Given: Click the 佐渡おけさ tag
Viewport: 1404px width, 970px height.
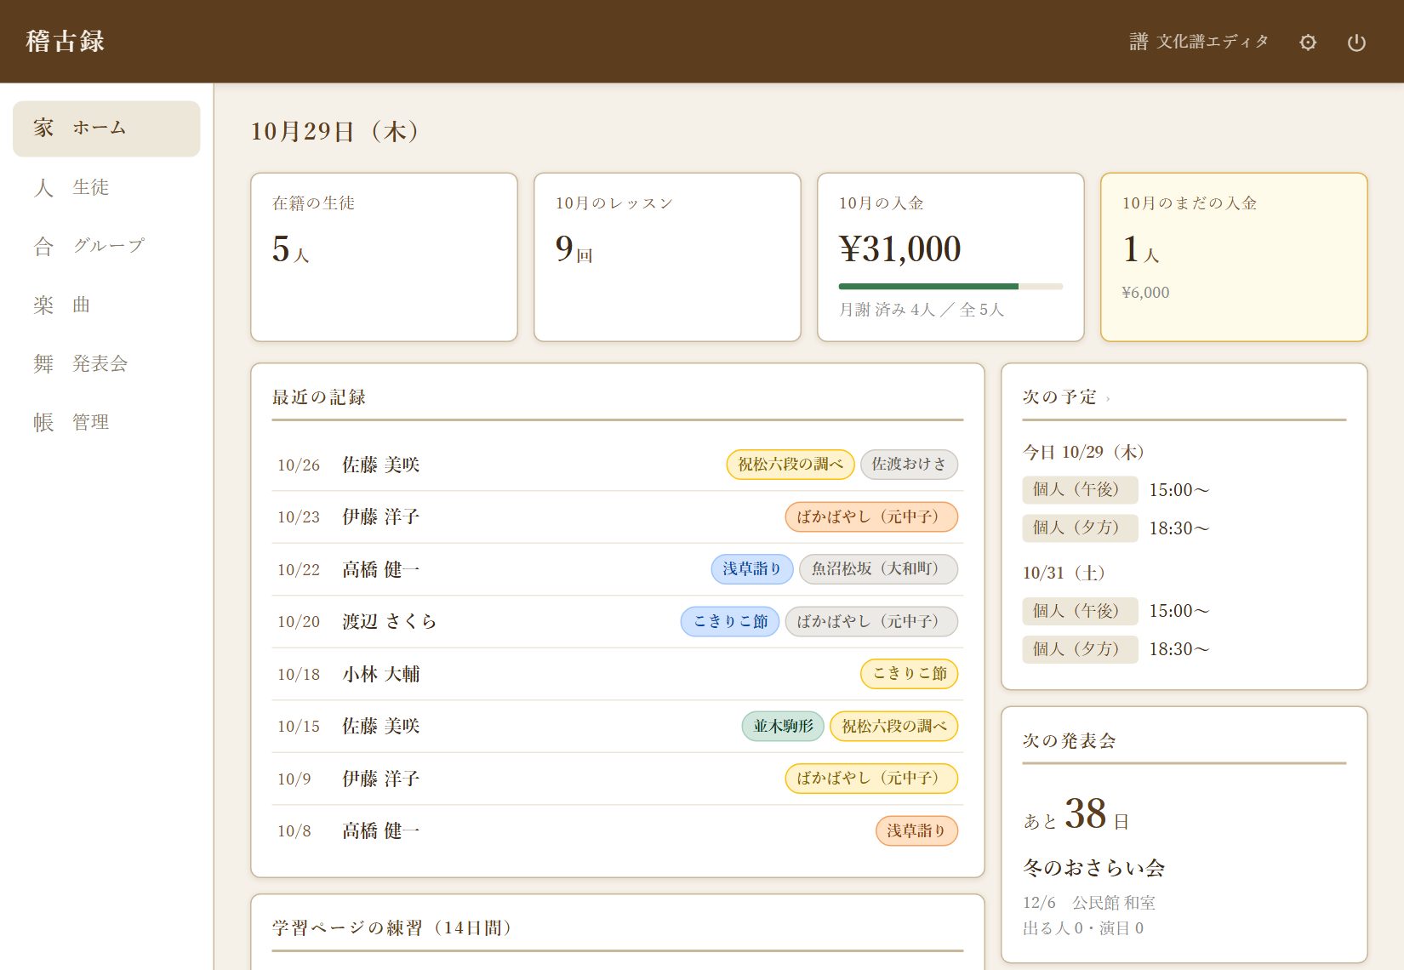Looking at the screenshot, I should click(x=909, y=465).
